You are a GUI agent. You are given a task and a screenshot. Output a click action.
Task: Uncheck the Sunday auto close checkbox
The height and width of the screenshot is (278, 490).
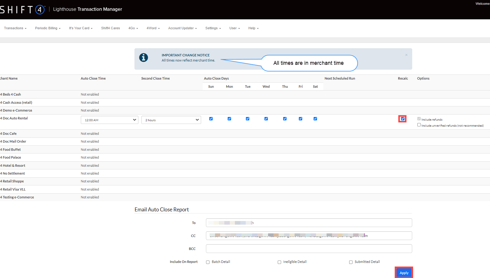click(211, 119)
